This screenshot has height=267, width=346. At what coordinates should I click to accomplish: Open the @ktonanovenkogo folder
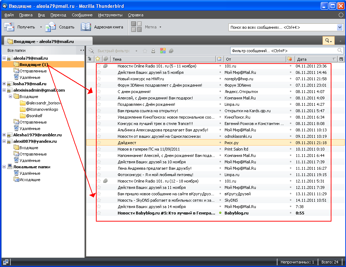42,109
